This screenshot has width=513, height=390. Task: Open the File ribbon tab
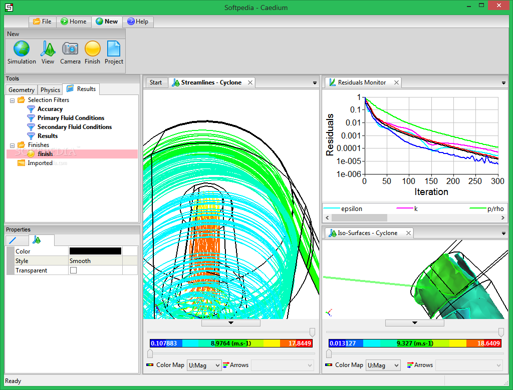(x=43, y=21)
